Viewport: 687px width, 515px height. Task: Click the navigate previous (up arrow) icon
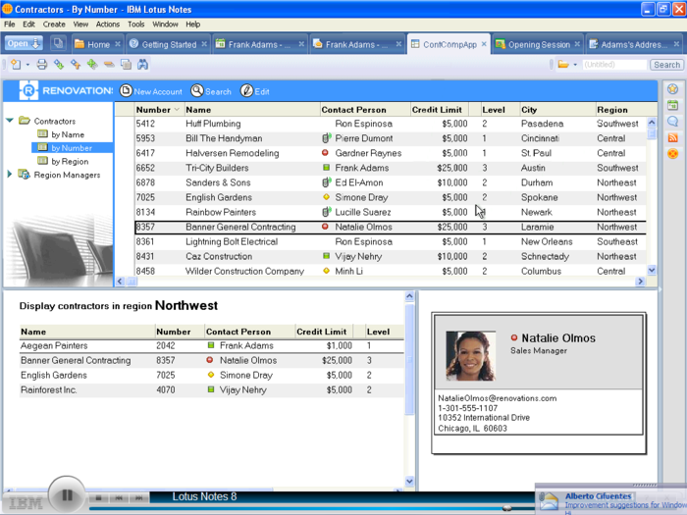[x=76, y=65]
